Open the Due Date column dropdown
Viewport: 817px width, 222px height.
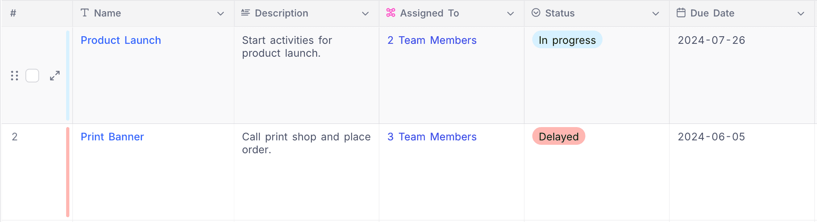(x=801, y=14)
